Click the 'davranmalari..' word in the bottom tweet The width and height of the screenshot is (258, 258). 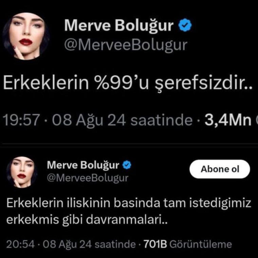127,220
